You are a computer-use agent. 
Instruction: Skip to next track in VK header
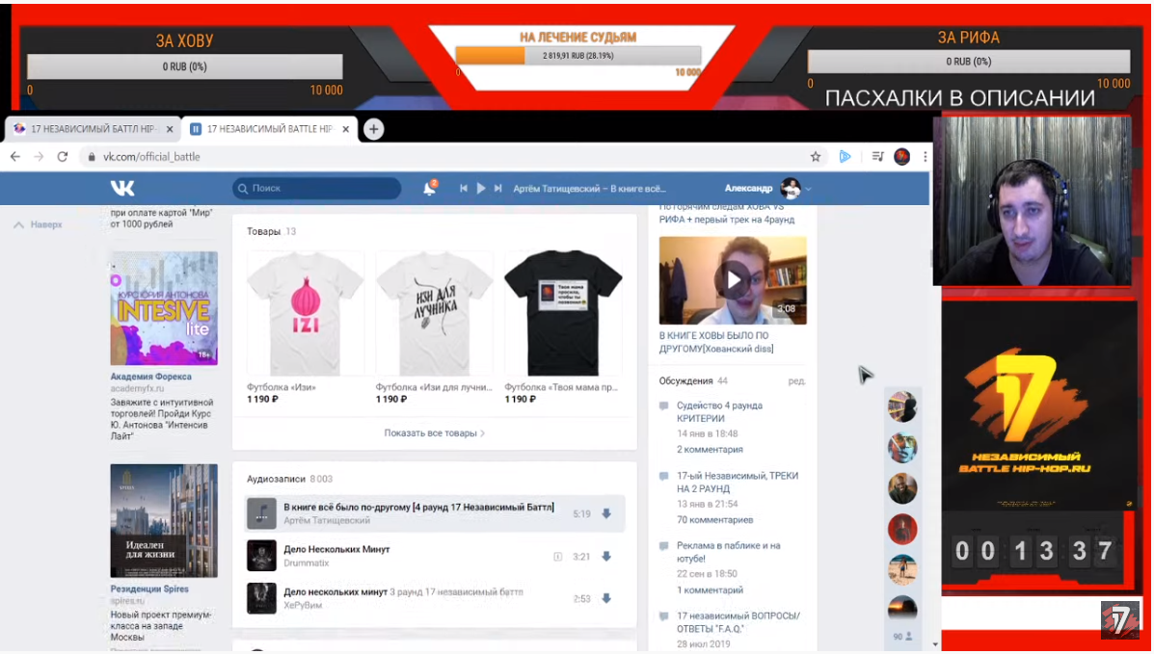[498, 189]
